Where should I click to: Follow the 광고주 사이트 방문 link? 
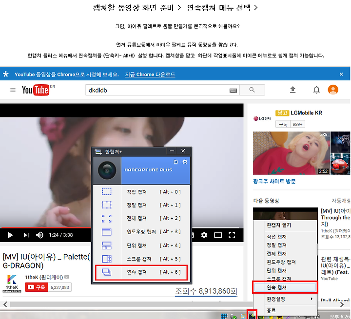(274, 182)
